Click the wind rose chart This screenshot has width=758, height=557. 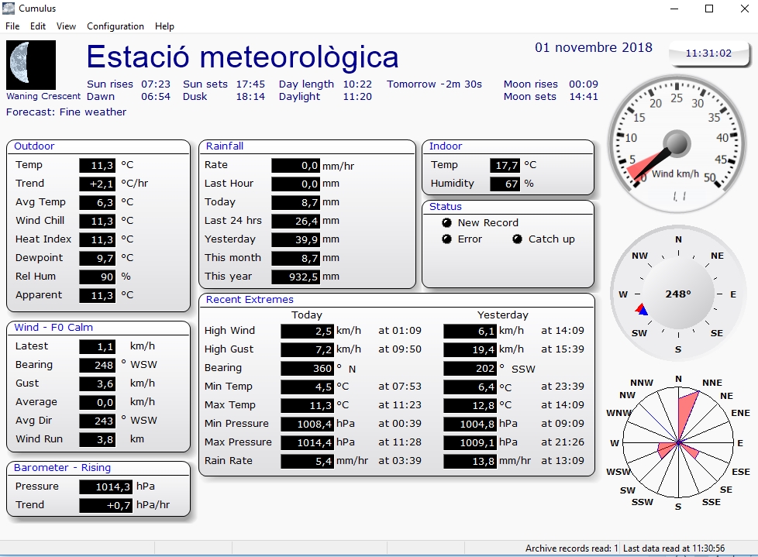[x=678, y=443]
